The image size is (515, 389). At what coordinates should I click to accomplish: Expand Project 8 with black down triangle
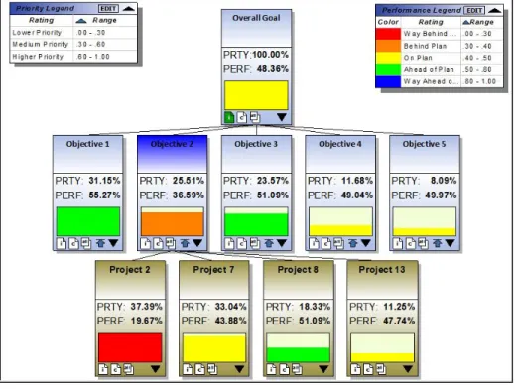tap(323, 369)
